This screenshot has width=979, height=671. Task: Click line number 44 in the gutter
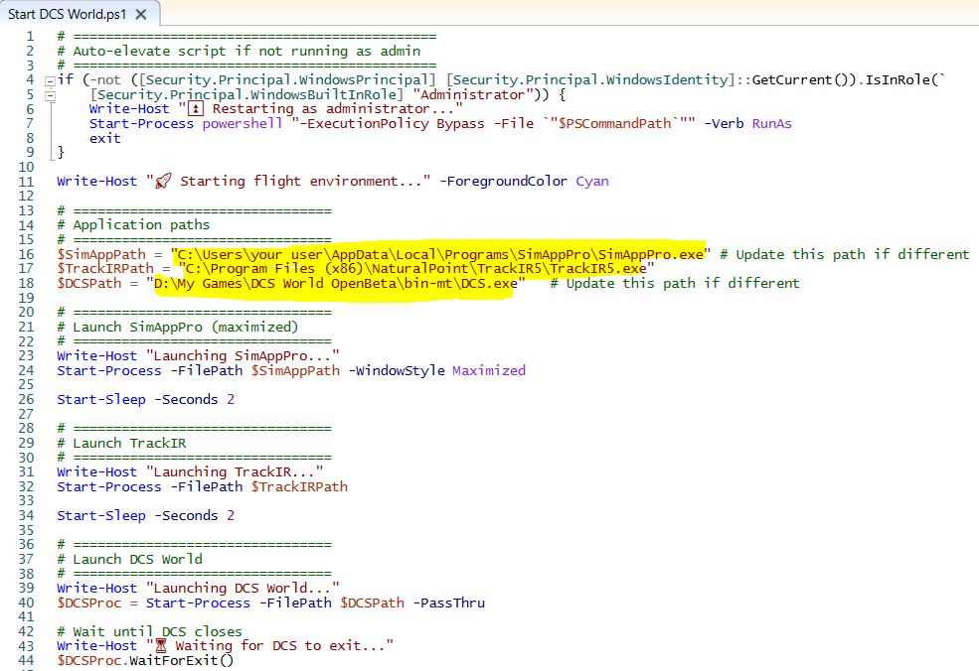[x=28, y=661]
